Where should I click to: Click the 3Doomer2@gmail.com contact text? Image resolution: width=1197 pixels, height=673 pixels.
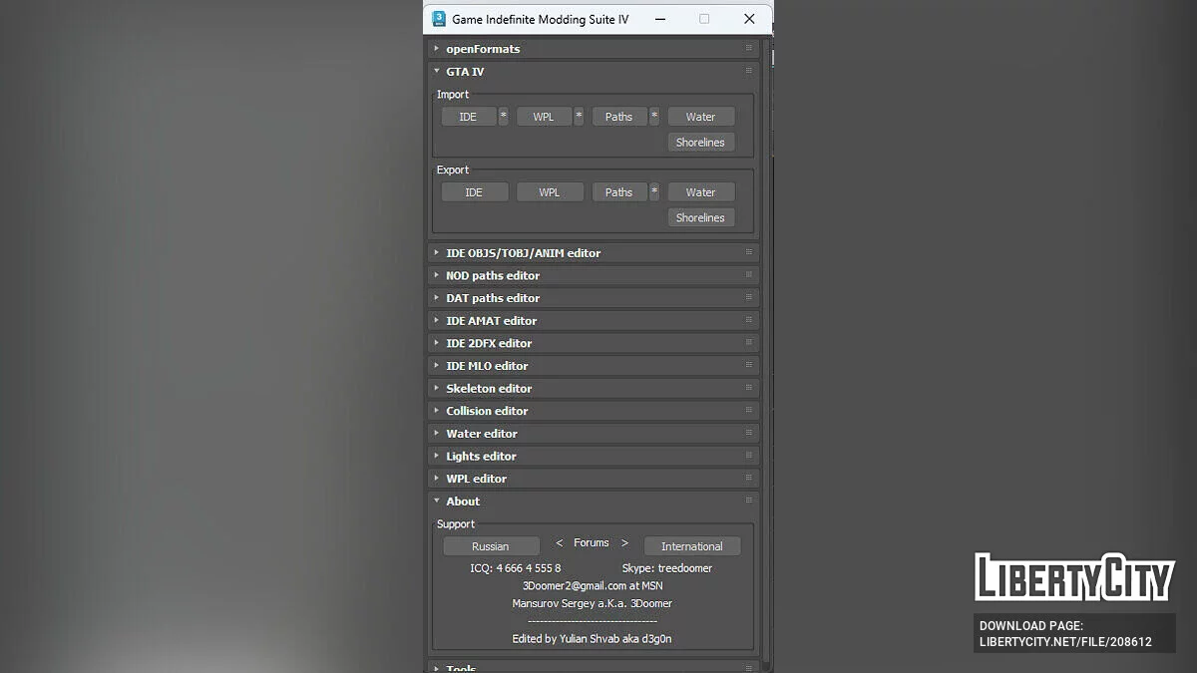(593, 586)
